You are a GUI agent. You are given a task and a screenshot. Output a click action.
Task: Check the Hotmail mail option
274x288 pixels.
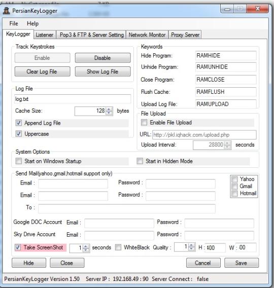[x=234, y=193]
